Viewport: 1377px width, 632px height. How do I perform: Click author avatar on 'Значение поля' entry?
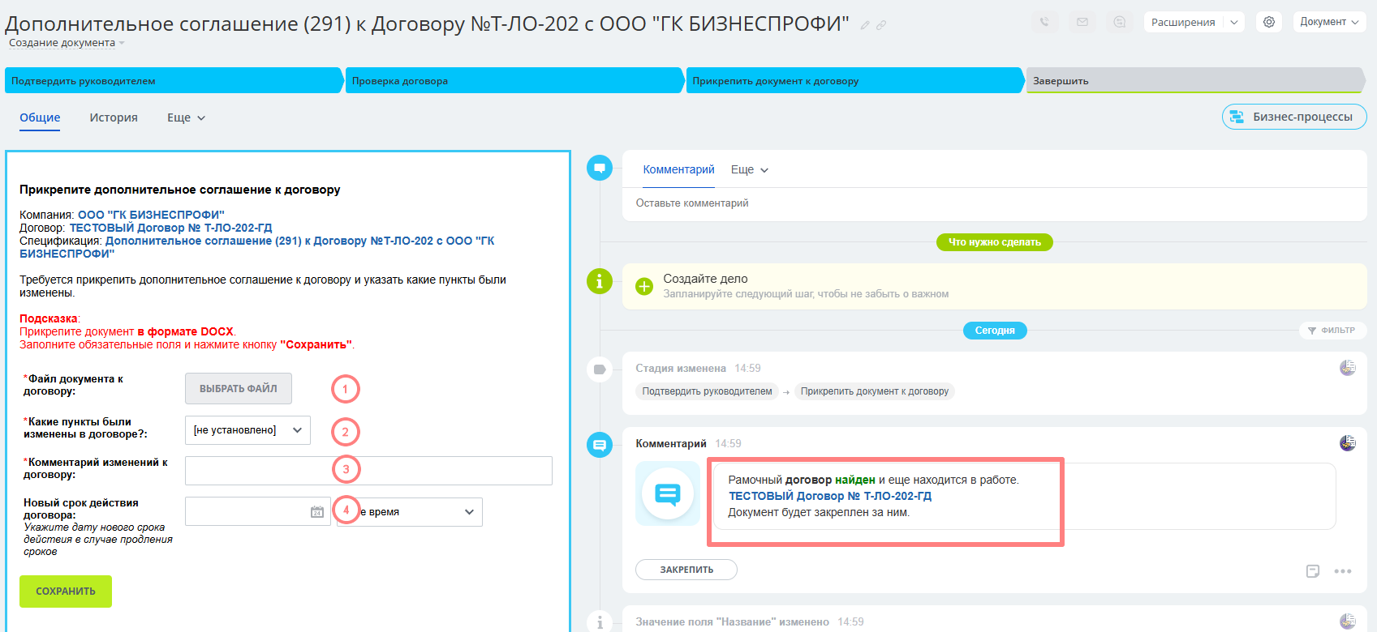point(1348,621)
